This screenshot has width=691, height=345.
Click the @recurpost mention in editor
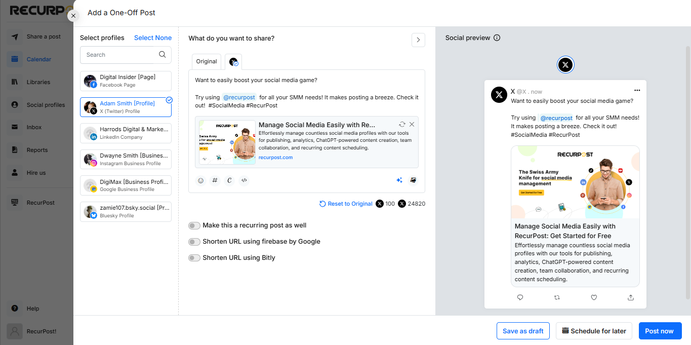coord(239,97)
